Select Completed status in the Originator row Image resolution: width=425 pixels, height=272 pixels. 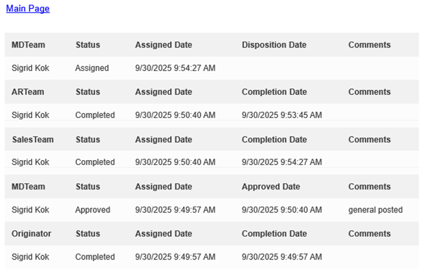pyautogui.click(x=95, y=257)
